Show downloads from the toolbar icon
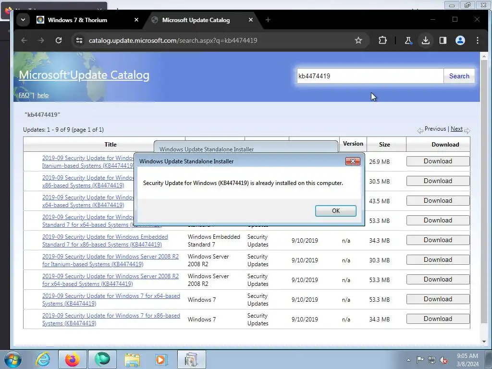 point(426,40)
